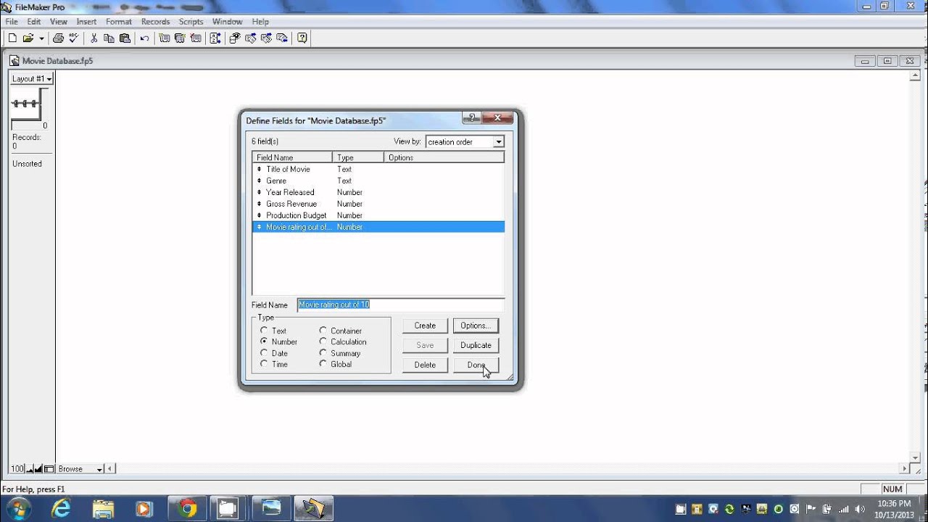Select the Text field type

pos(274,331)
